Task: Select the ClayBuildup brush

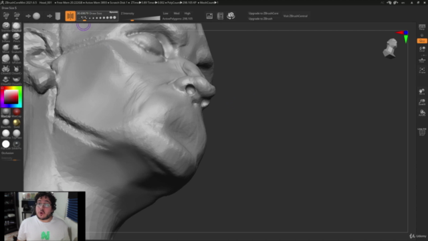Action: click(16, 27)
